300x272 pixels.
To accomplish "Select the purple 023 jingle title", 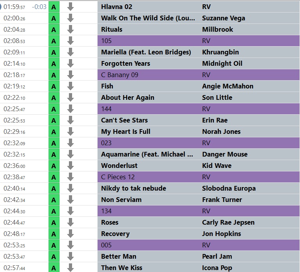I will 106,143.
